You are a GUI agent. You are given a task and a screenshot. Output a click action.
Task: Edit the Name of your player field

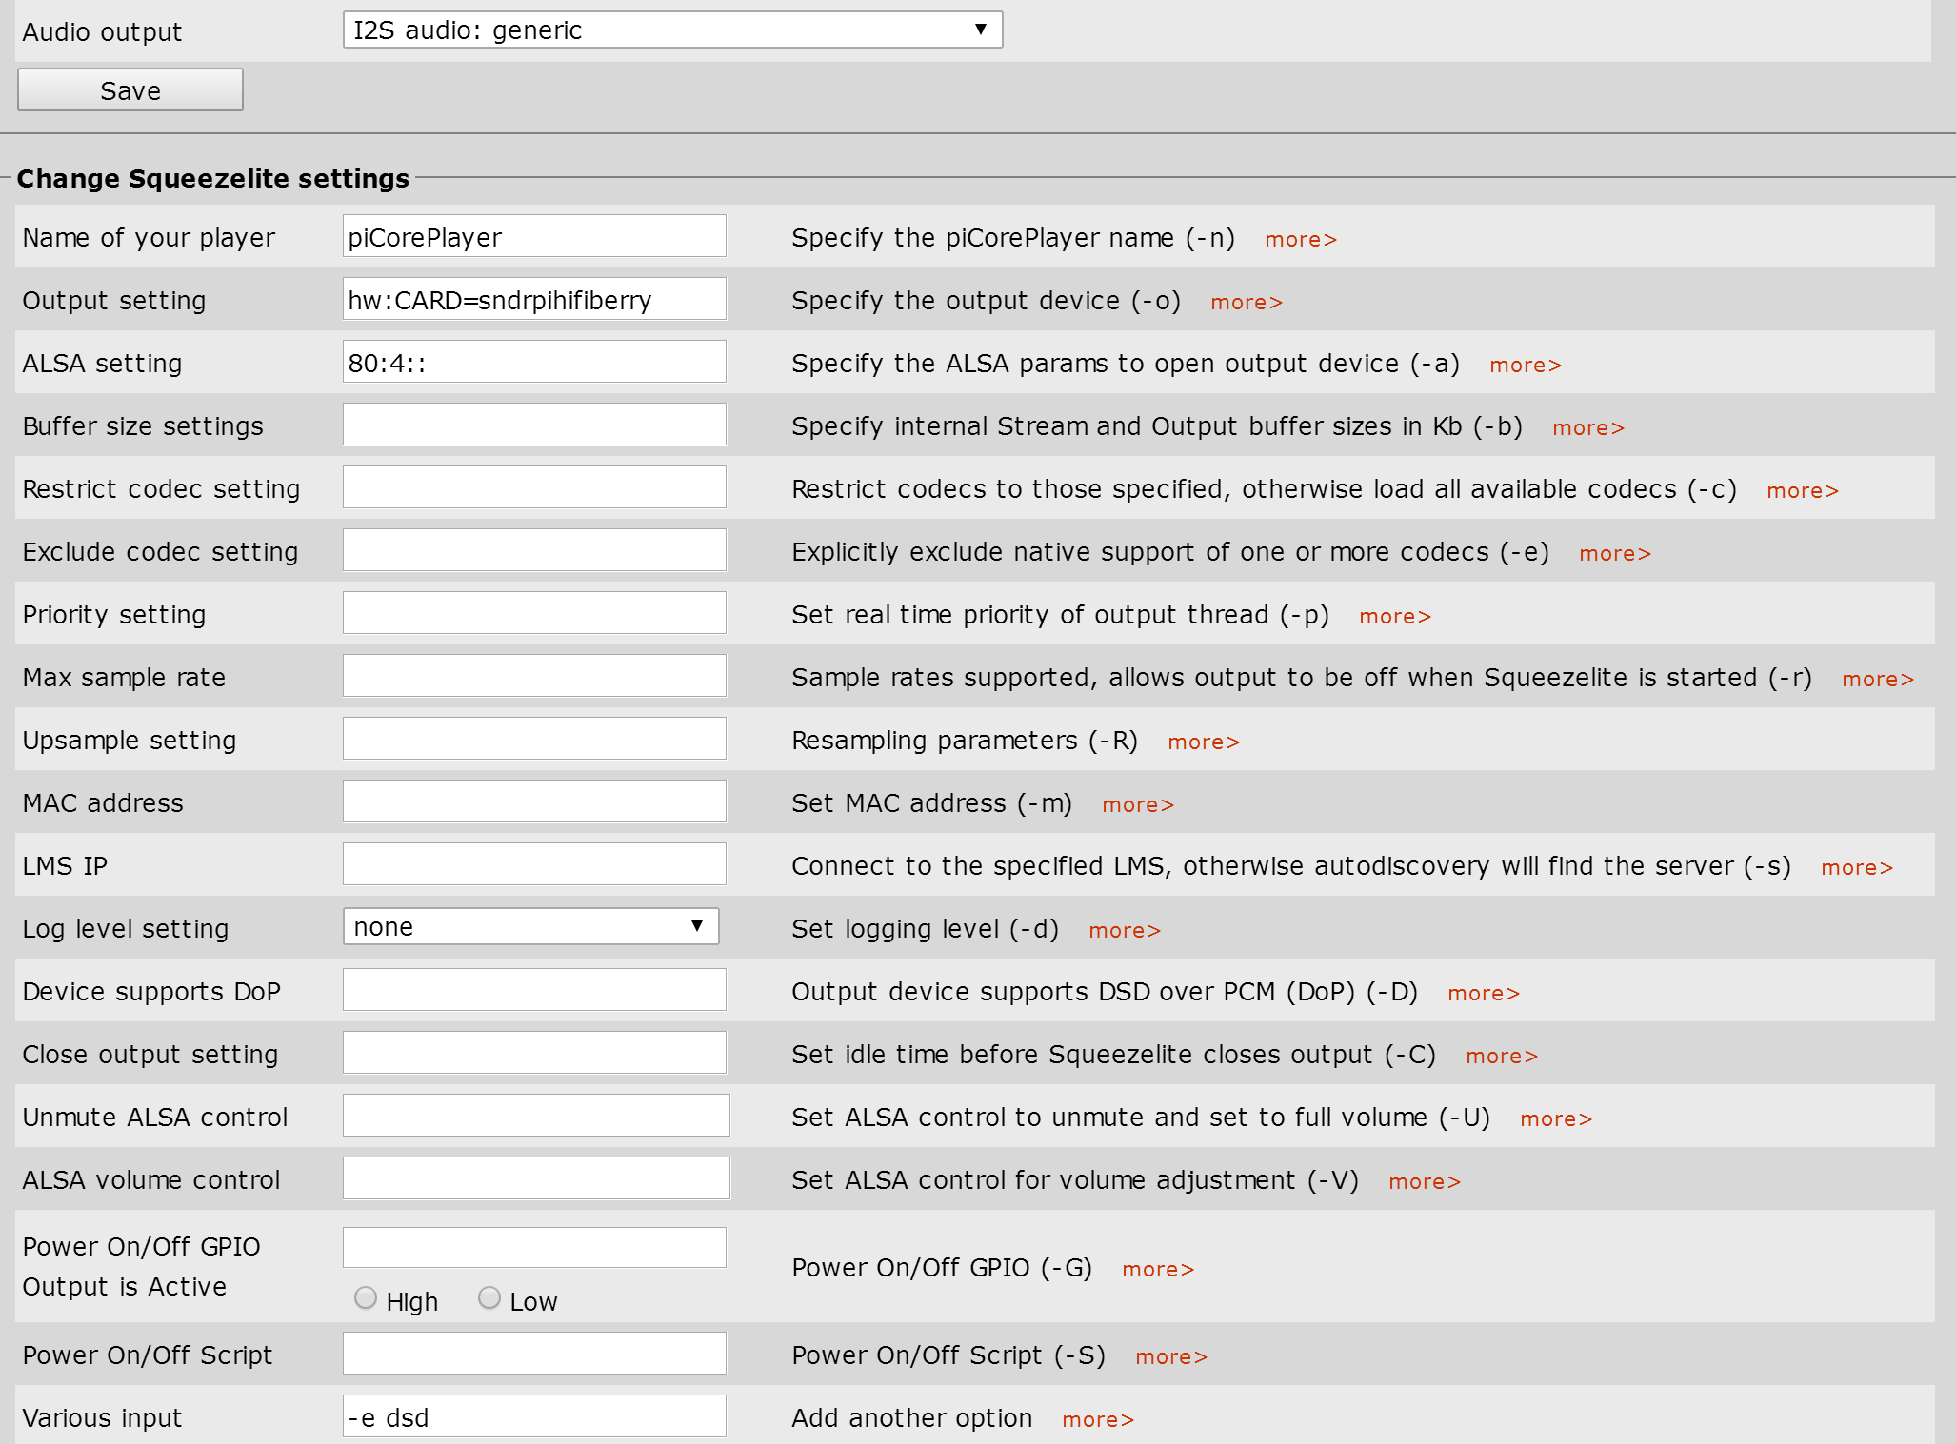tap(534, 236)
